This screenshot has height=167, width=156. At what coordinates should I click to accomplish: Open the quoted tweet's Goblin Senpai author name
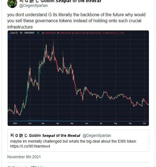coord(45,135)
